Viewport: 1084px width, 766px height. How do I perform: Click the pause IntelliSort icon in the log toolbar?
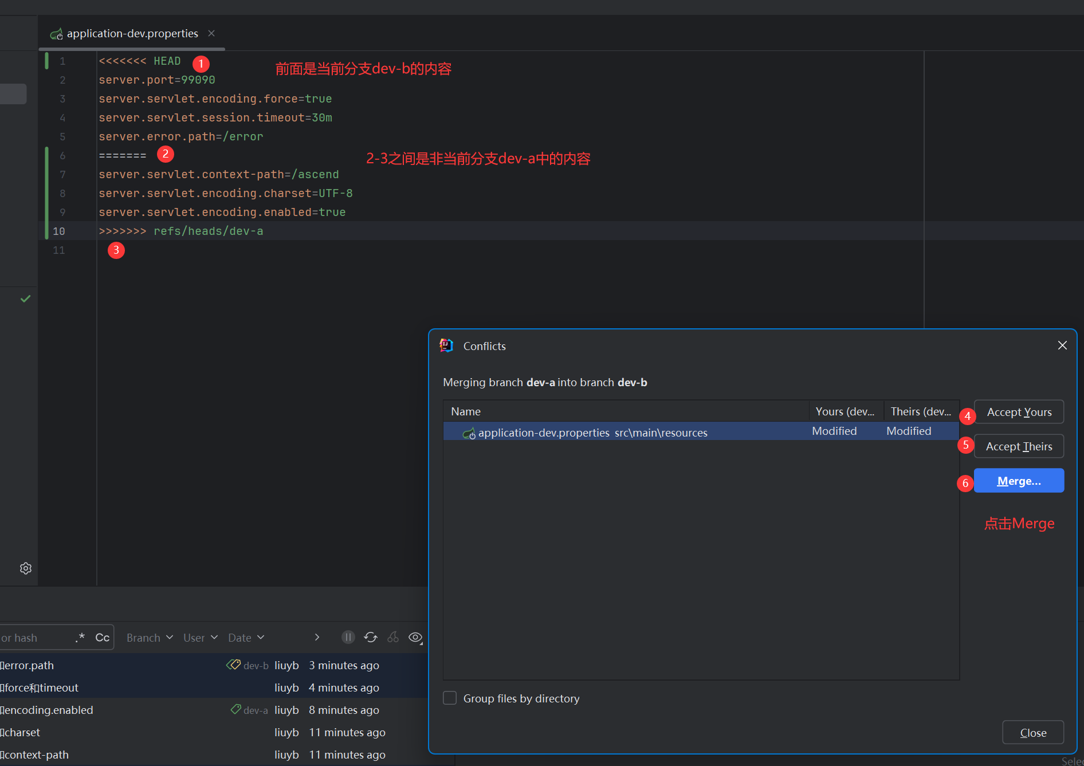click(x=348, y=638)
